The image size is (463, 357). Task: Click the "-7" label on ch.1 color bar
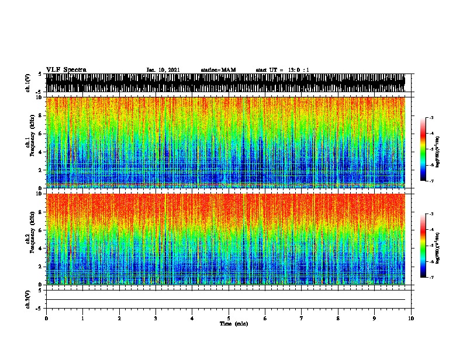431,181
